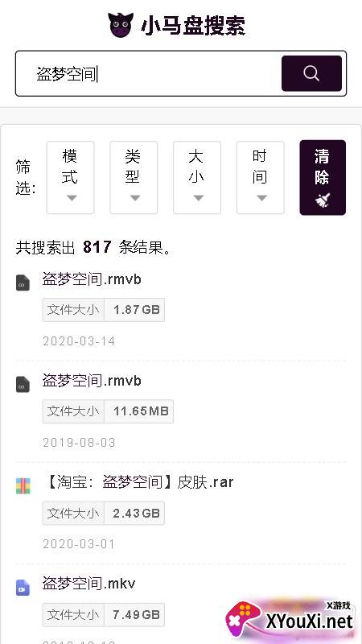Open the 模式 filter dropdown
Image resolution: width=362 pixels, height=644 pixels.
pyautogui.click(x=70, y=177)
